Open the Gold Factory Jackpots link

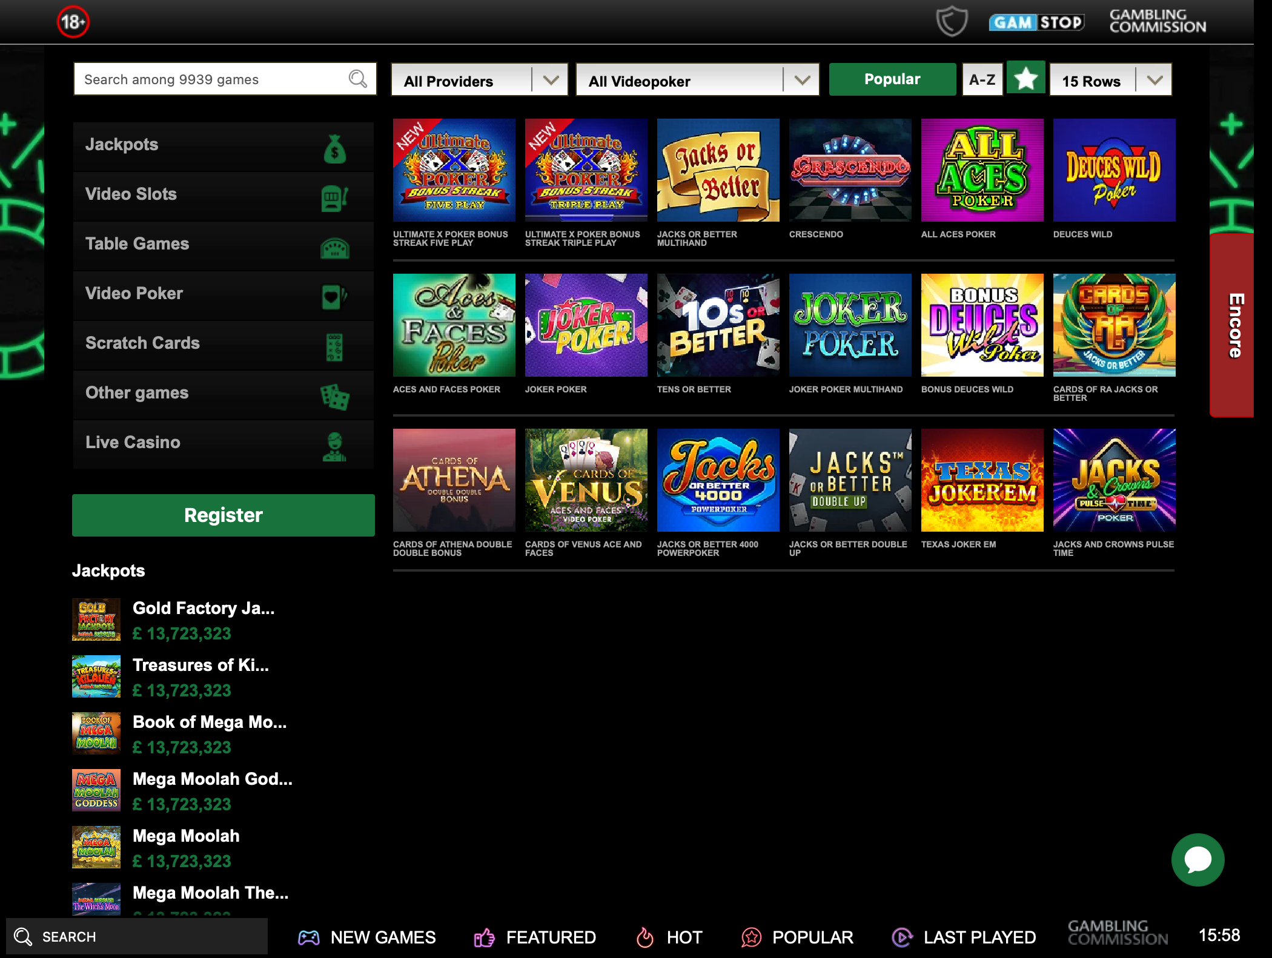click(x=204, y=608)
